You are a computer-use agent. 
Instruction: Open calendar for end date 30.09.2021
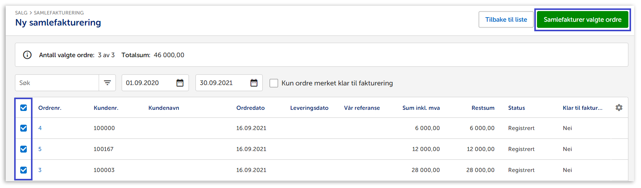click(x=254, y=83)
